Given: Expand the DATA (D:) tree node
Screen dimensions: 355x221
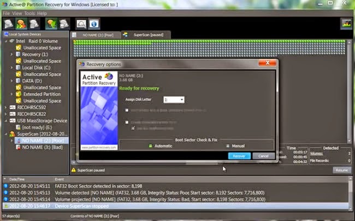Looking at the screenshot, I should point(12,81).
